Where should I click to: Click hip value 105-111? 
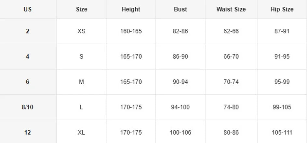point(282,133)
